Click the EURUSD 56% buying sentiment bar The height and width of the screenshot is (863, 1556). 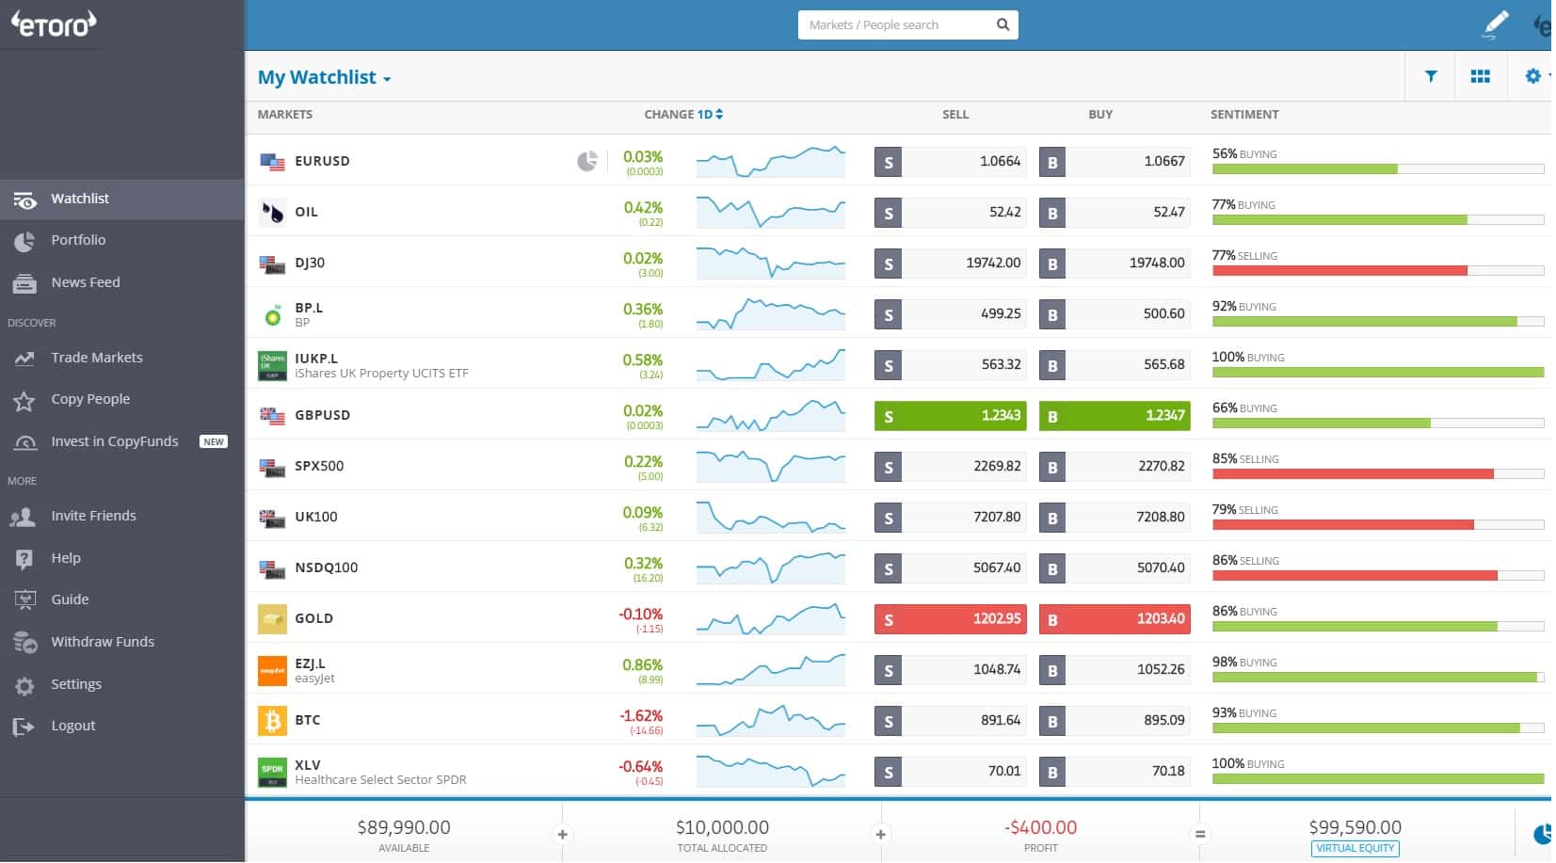coord(1378,169)
